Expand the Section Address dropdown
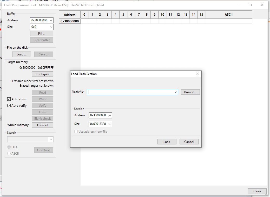Screen dimensions: 270x197 (x=110, y=115)
